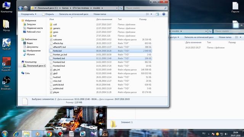Image resolution: width=244 pixels, height=137 pixels.
Task: Sort by Дата изменения column in front window
Action: pos(104,19)
